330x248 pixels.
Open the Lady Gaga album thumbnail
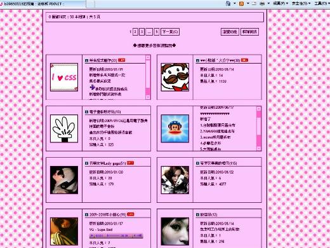click(64, 180)
